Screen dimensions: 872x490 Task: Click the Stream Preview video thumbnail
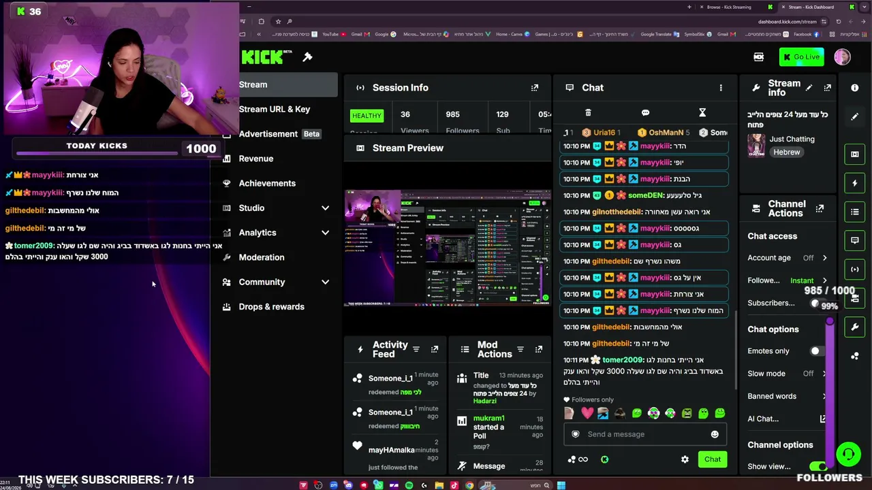pyautogui.click(x=448, y=248)
